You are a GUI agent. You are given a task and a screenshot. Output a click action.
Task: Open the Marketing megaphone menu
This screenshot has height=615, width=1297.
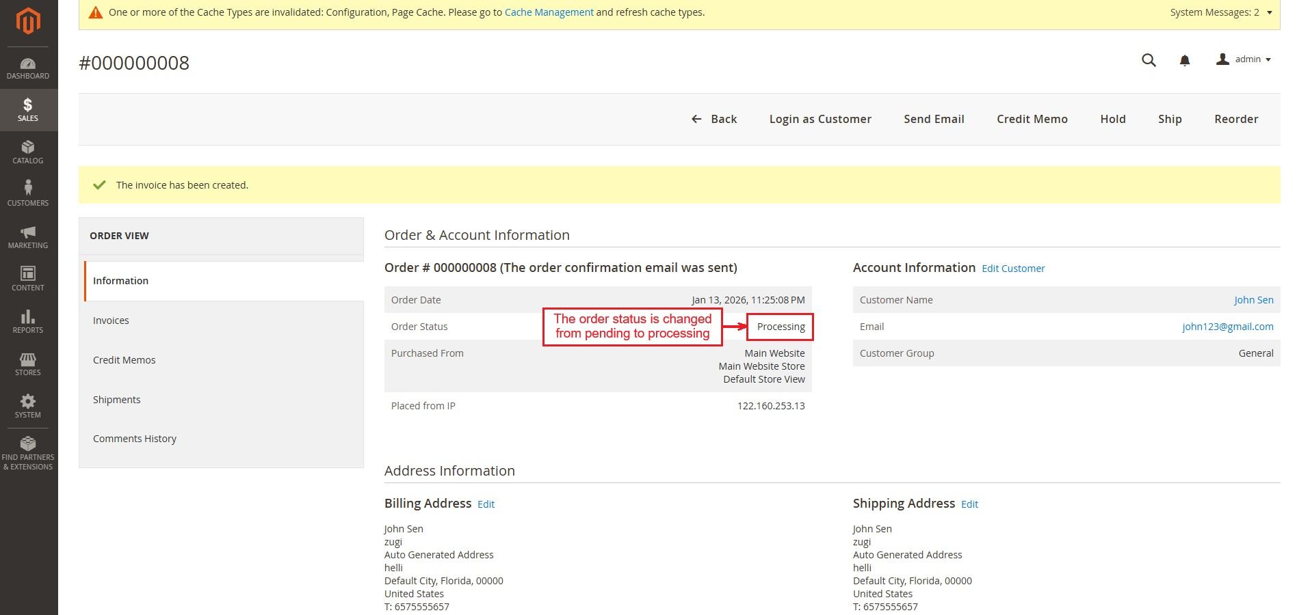pyautogui.click(x=28, y=237)
